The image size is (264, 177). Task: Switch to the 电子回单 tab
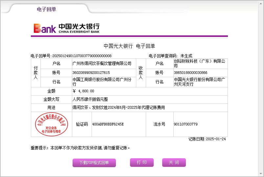[x=46, y=9]
